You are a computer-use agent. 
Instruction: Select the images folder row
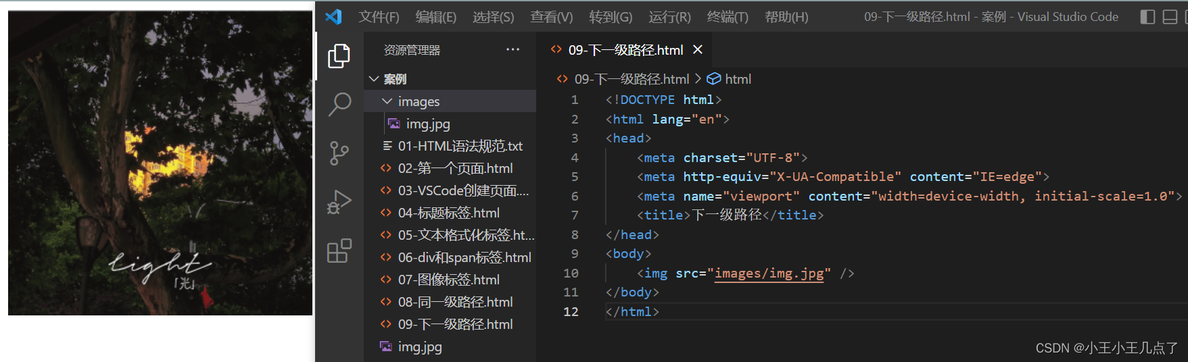pos(450,101)
